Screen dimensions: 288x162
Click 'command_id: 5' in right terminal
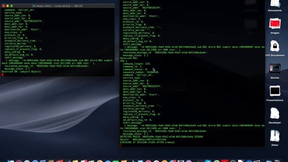click(133, 67)
